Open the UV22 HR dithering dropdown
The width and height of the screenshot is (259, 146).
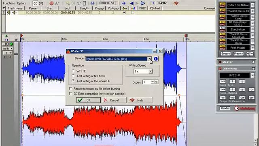[x=253, y=75]
